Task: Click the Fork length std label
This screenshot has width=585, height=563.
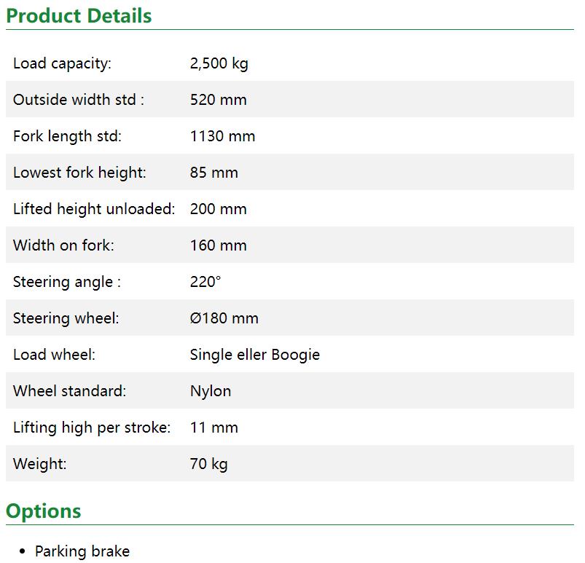Action: pyautogui.click(x=67, y=136)
